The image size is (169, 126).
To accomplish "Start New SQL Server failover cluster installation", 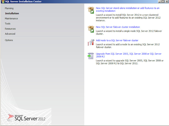I will 118,27.
